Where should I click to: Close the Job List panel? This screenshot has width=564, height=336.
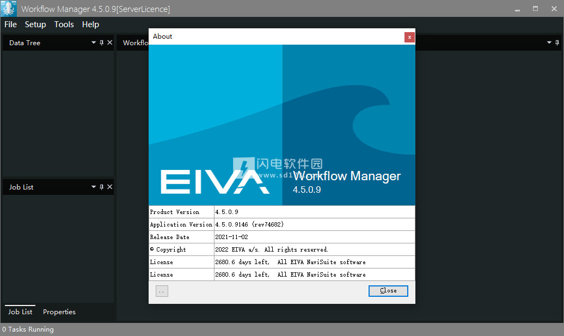tap(110, 187)
